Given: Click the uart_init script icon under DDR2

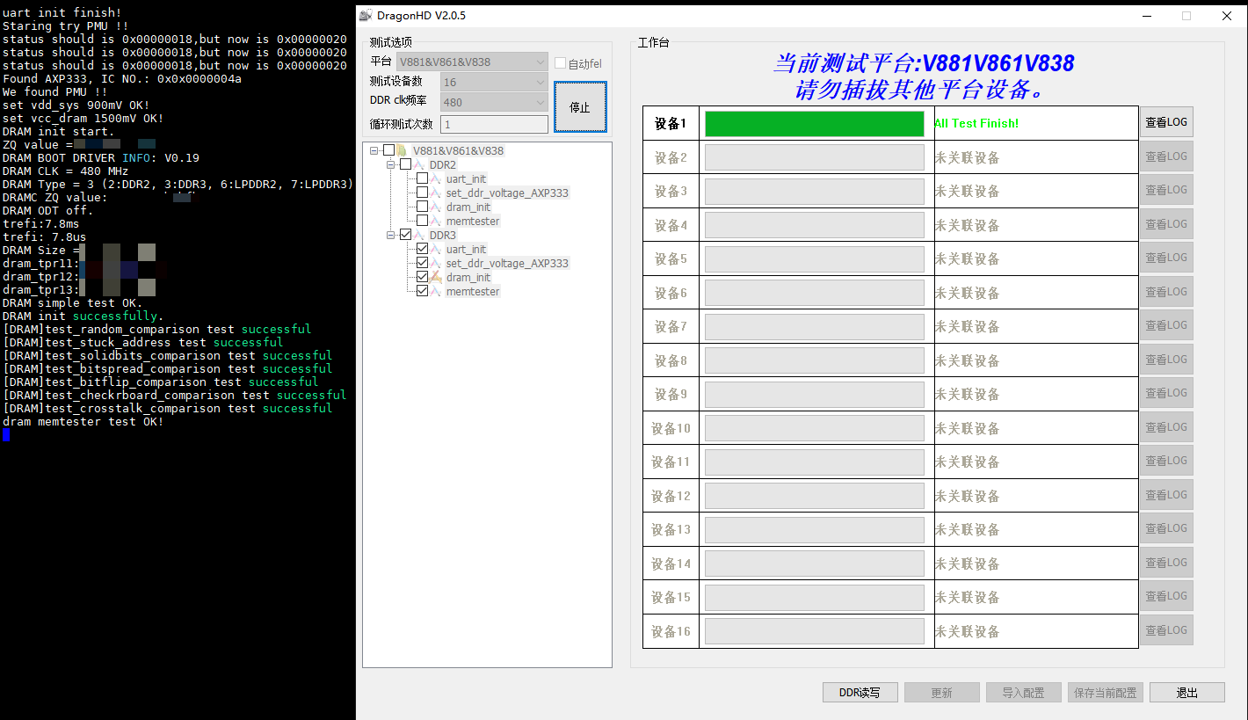Looking at the screenshot, I should click(434, 178).
